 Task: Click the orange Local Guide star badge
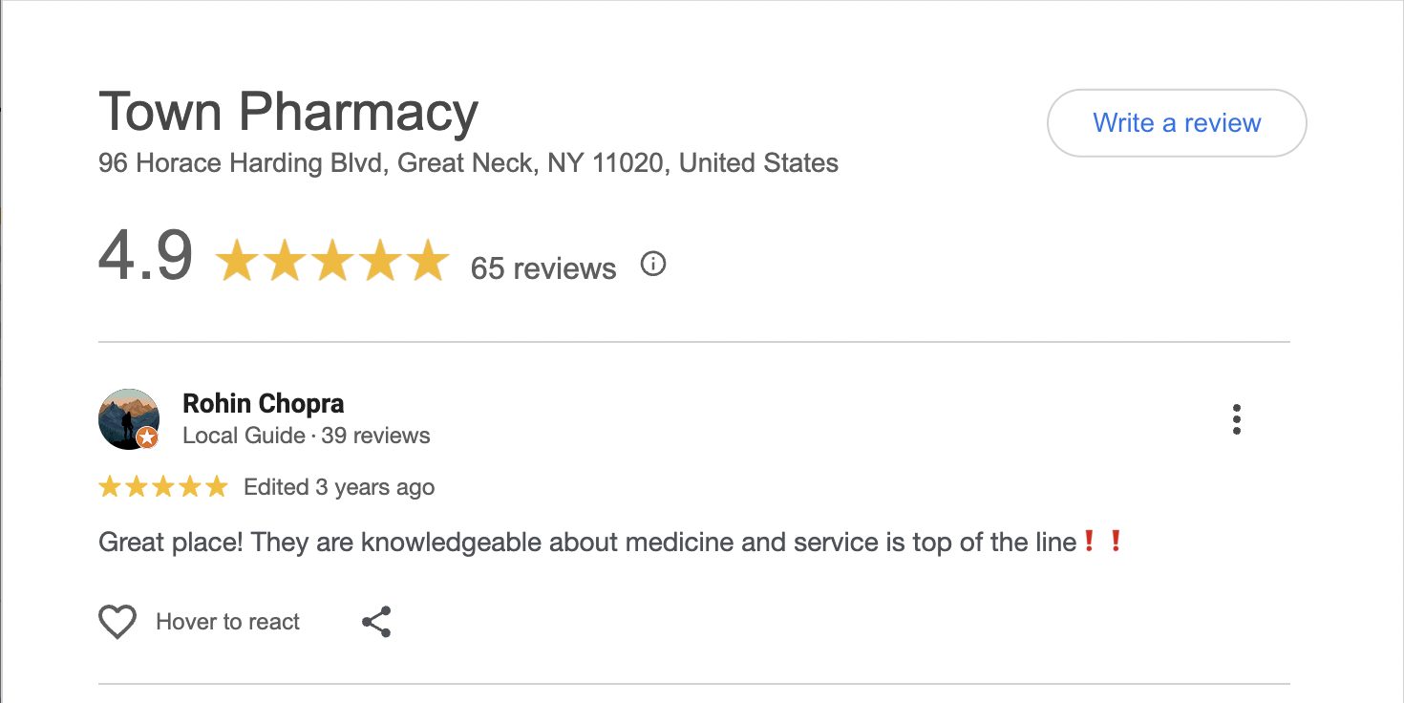pos(147,438)
